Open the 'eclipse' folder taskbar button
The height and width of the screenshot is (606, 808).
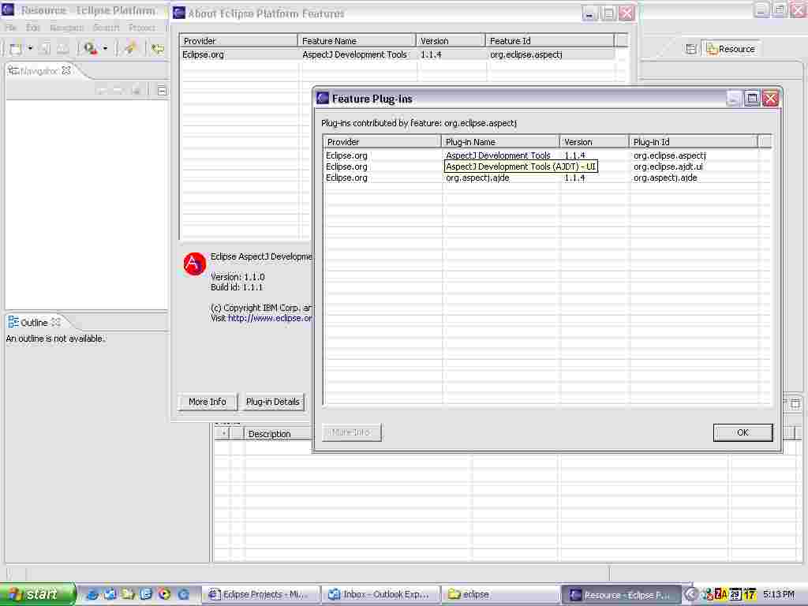[499, 594]
